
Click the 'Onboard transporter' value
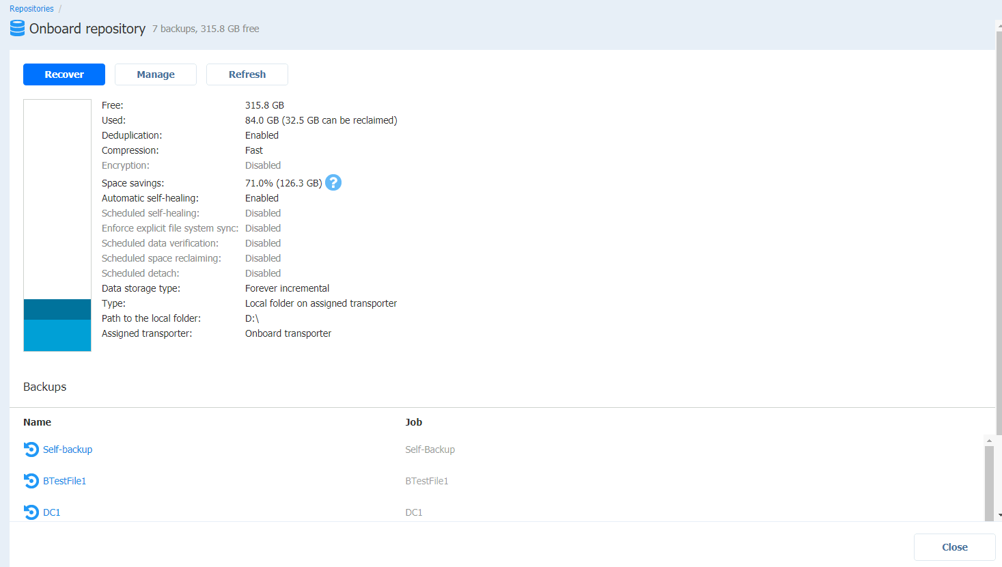click(288, 333)
